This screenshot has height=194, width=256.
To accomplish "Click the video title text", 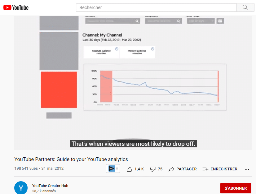I will (71, 159).
